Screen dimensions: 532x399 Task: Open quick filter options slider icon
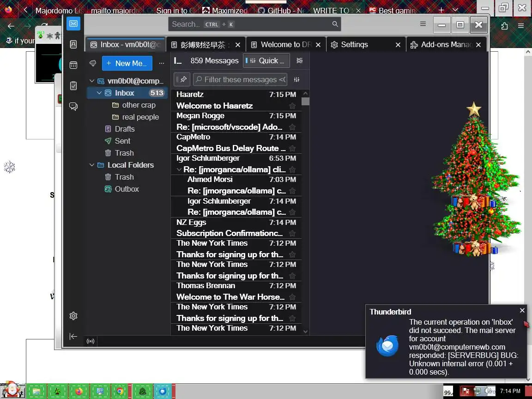[296, 79]
